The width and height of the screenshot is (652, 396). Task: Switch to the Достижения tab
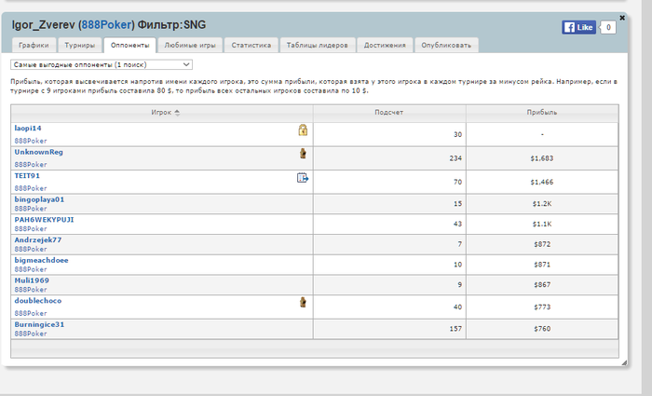(385, 45)
